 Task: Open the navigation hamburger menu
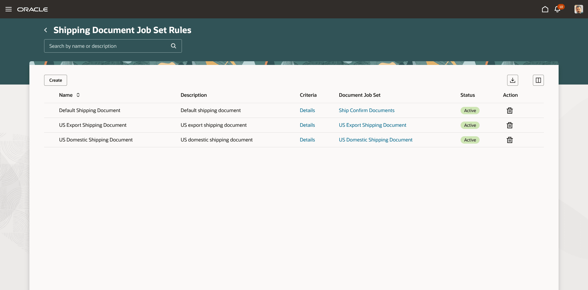tap(9, 9)
